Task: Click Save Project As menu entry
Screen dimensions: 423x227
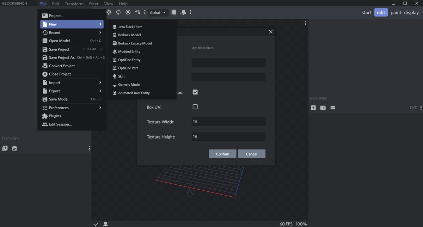Action: [x=72, y=57]
